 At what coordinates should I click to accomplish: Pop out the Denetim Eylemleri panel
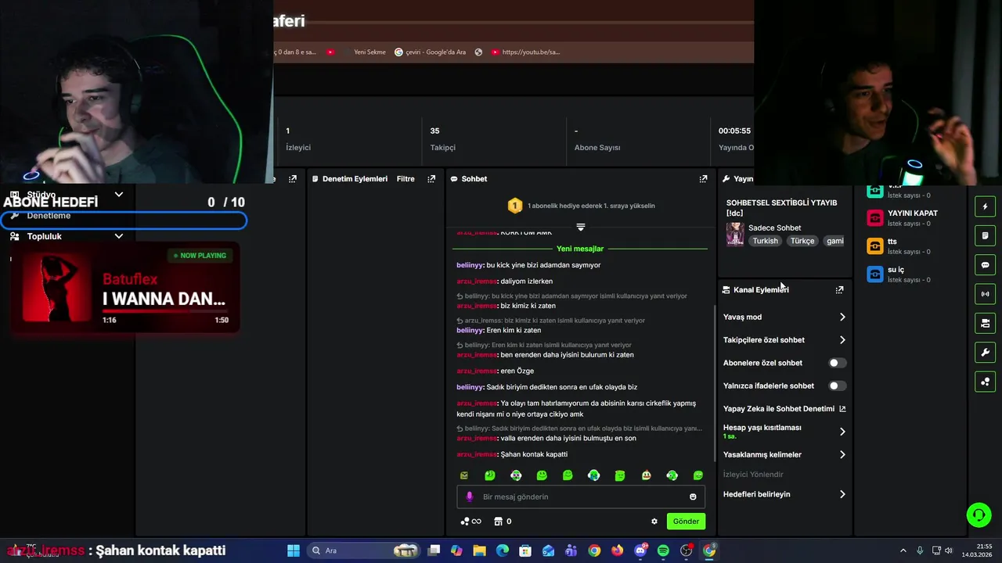tap(431, 179)
